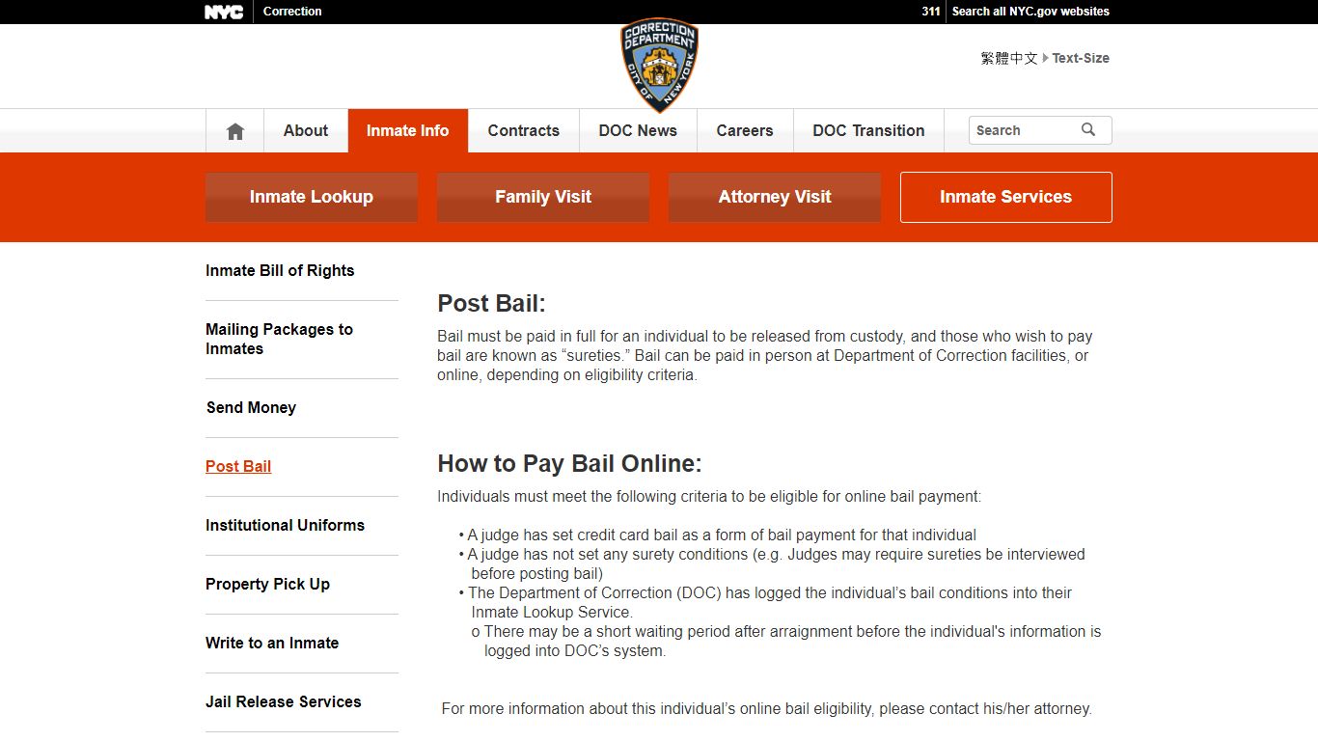Click the Inmate Services button
Image resolution: width=1318 pixels, height=741 pixels.
point(1006,197)
